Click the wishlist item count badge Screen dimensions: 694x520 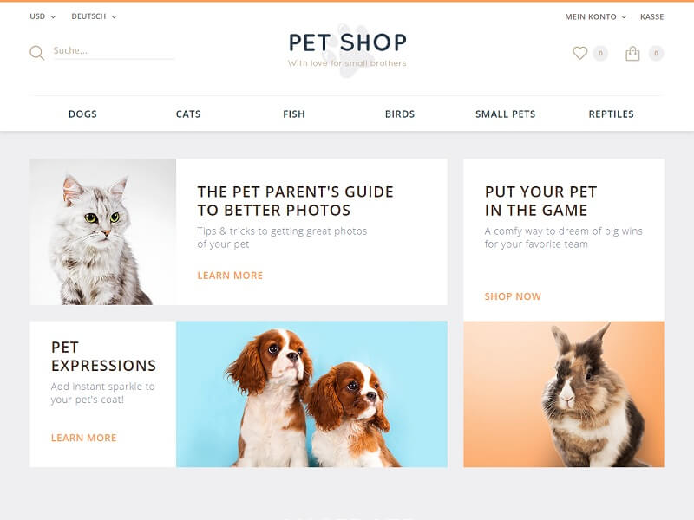click(x=600, y=53)
